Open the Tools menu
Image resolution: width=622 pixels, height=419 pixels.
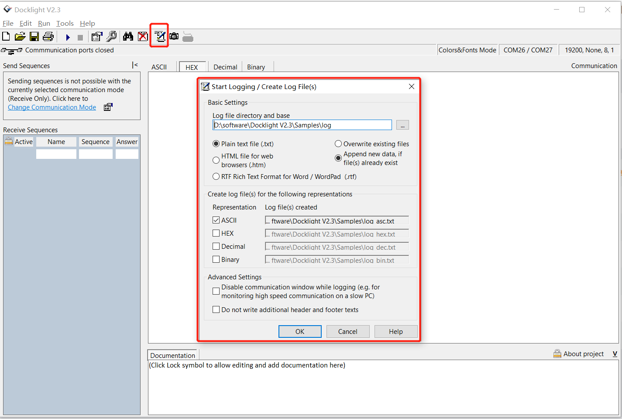pyautogui.click(x=65, y=23)
